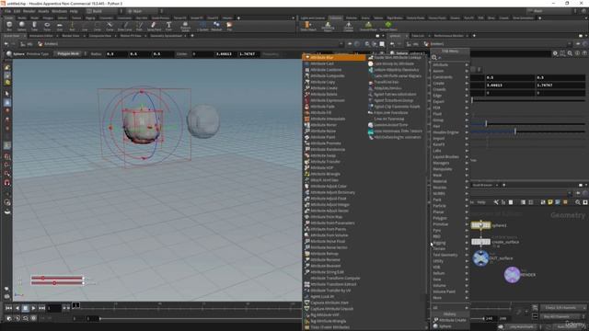Select the File shelf tool
Screen dimensions: 589x331
point(229,26)
